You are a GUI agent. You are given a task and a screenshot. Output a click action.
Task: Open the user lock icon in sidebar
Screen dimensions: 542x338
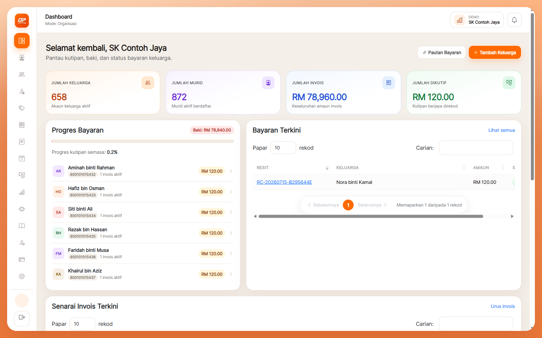pyautogui.click(x=22, y=91)
